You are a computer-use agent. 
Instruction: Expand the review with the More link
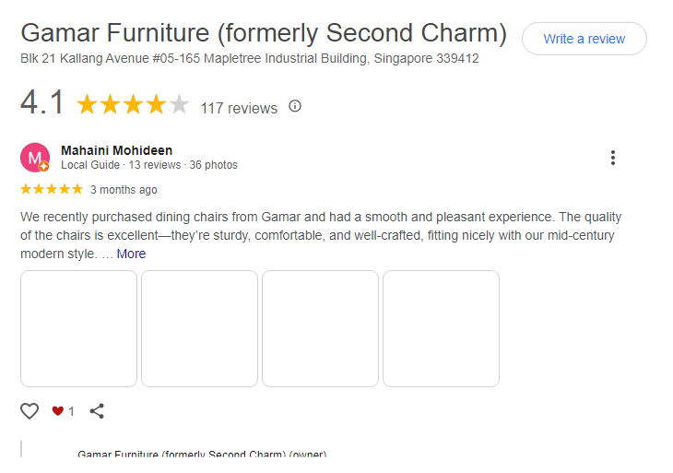pos(131,254)
